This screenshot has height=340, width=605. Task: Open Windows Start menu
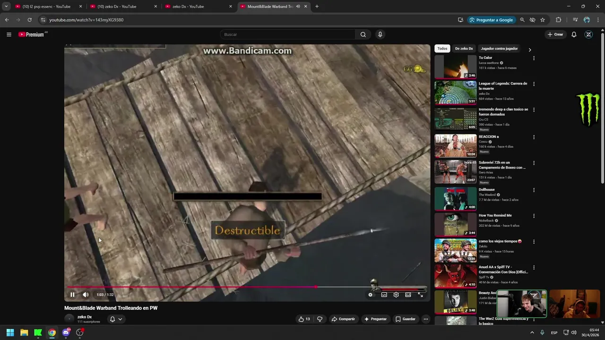(10, 332)
